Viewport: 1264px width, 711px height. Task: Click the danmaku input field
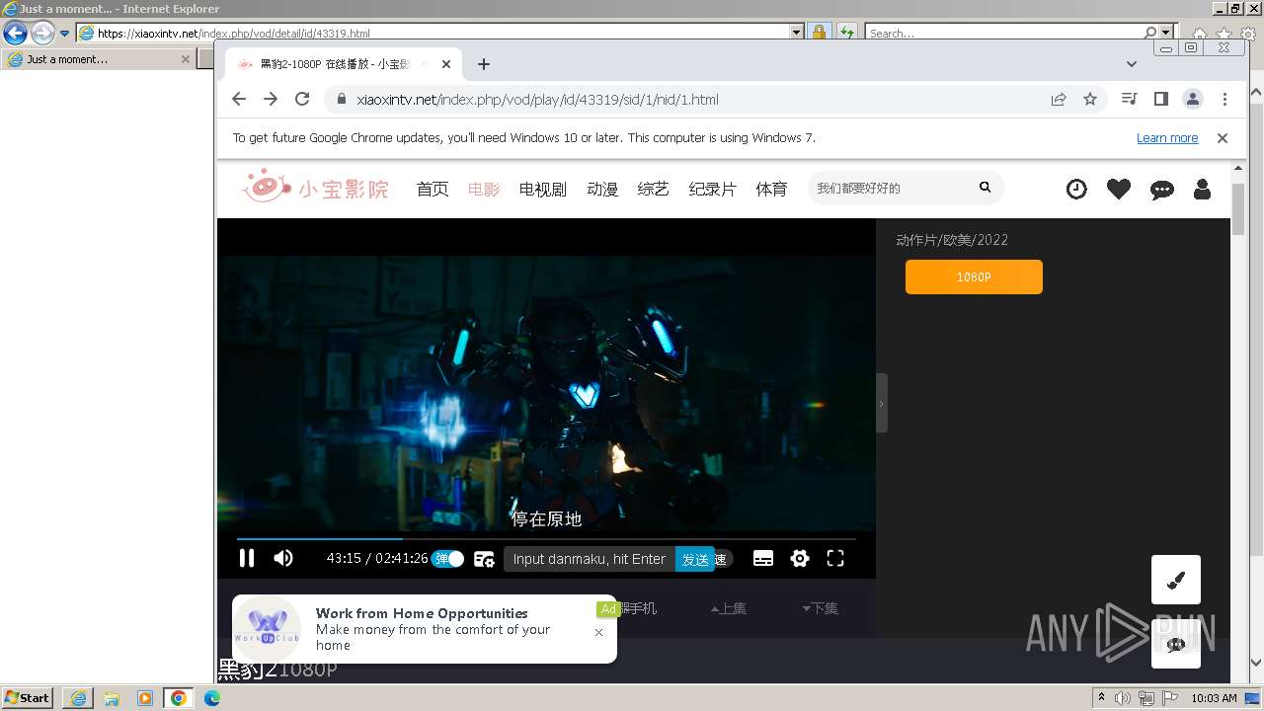tap(590, 559)
